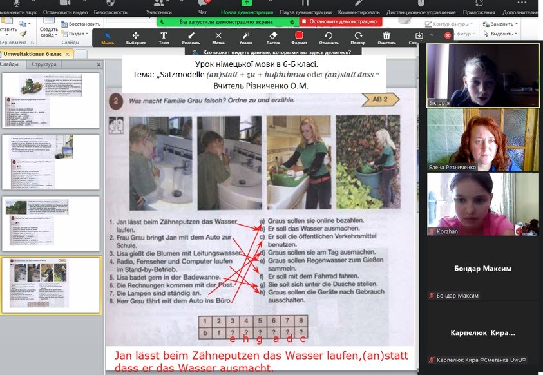Switch to the Слайды tab
This screenshot has height=375, width=543.
pyautogui.click(x=10, y=64)
